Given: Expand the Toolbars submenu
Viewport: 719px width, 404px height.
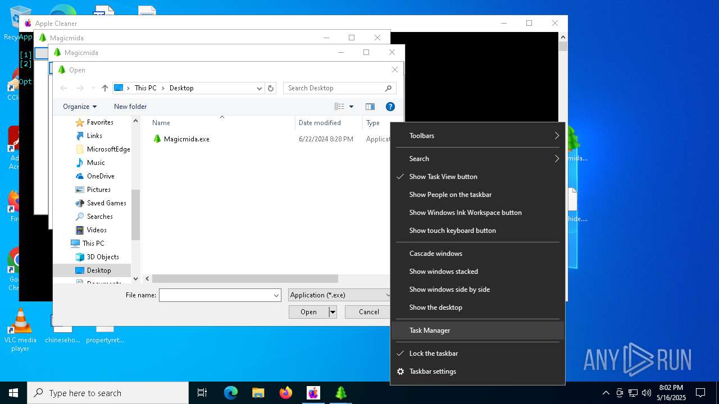Looking at the screenshot, I should 477,136.
